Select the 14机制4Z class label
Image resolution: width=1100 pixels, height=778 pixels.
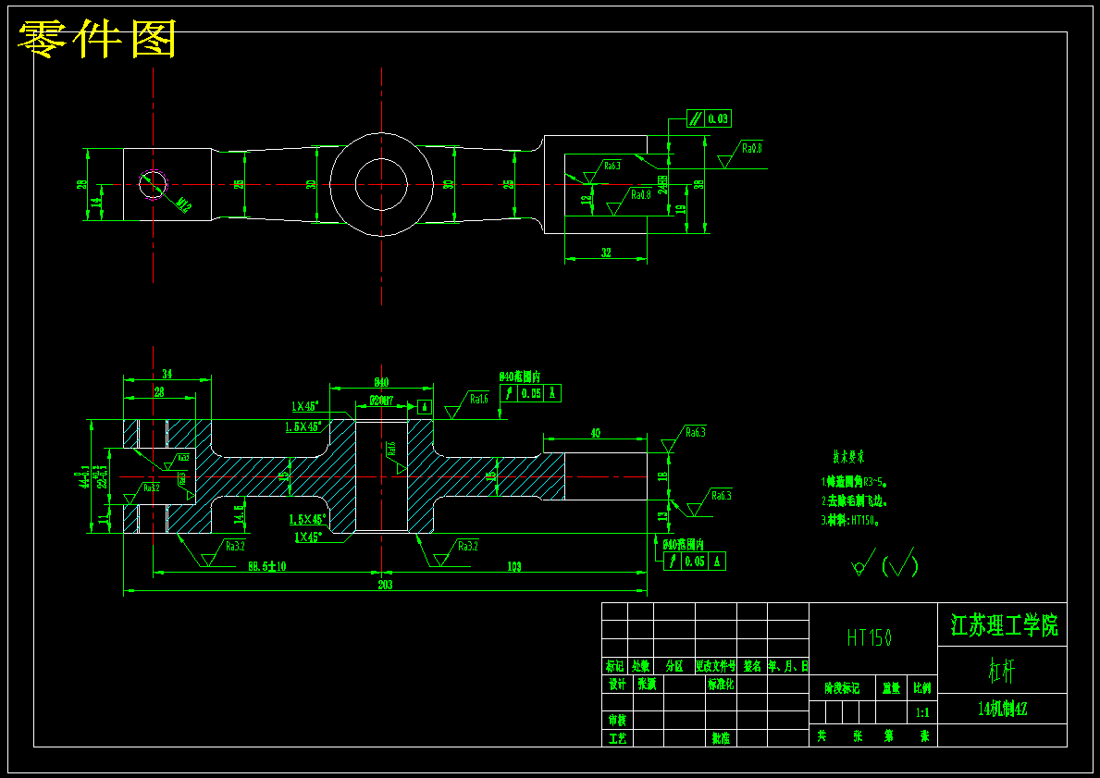coord(1002,710)
